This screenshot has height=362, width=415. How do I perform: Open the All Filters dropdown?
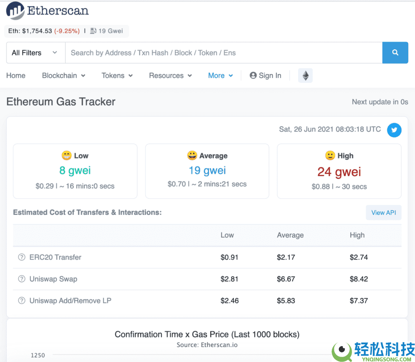pyautogui.click(x=35, y=53)
